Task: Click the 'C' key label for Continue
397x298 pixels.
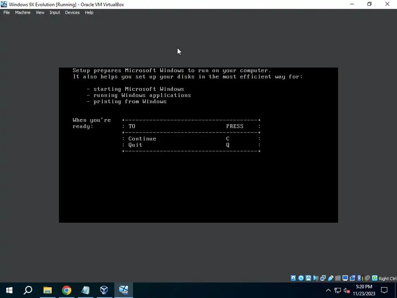Action: 228,139
